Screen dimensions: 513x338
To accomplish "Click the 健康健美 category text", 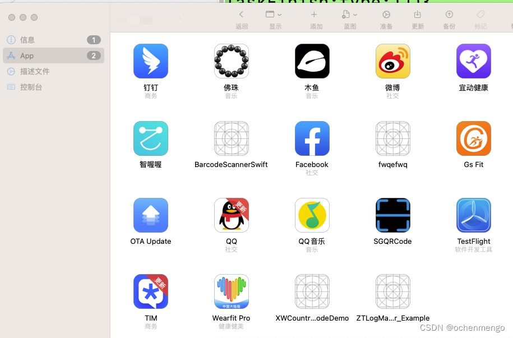I will [231, 326].
